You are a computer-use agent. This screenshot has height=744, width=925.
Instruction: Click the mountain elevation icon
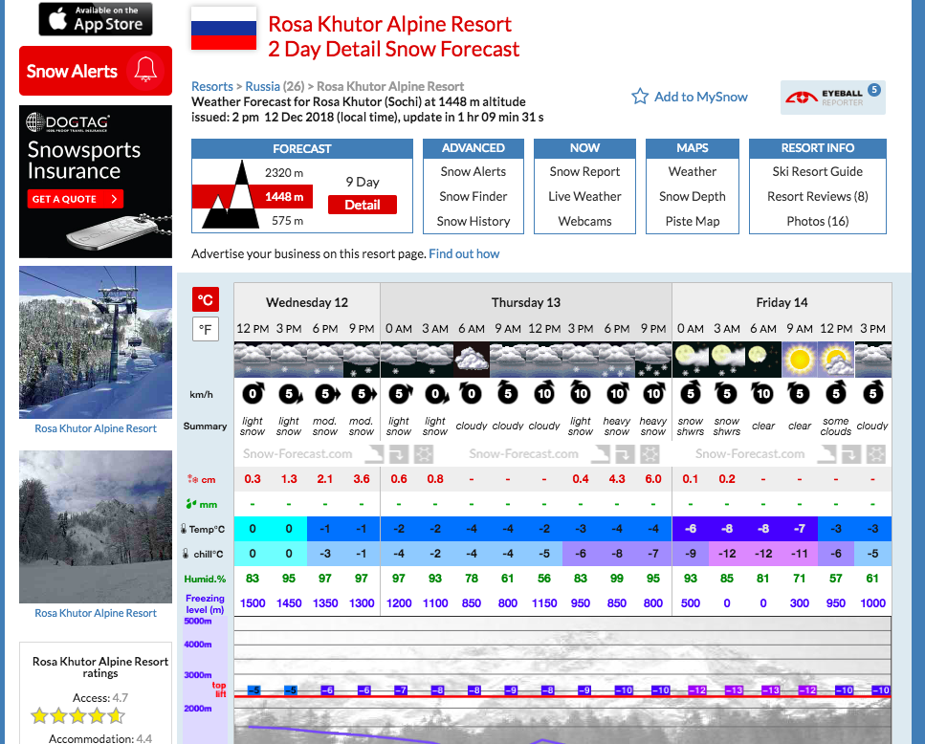(x=231, y=196)
